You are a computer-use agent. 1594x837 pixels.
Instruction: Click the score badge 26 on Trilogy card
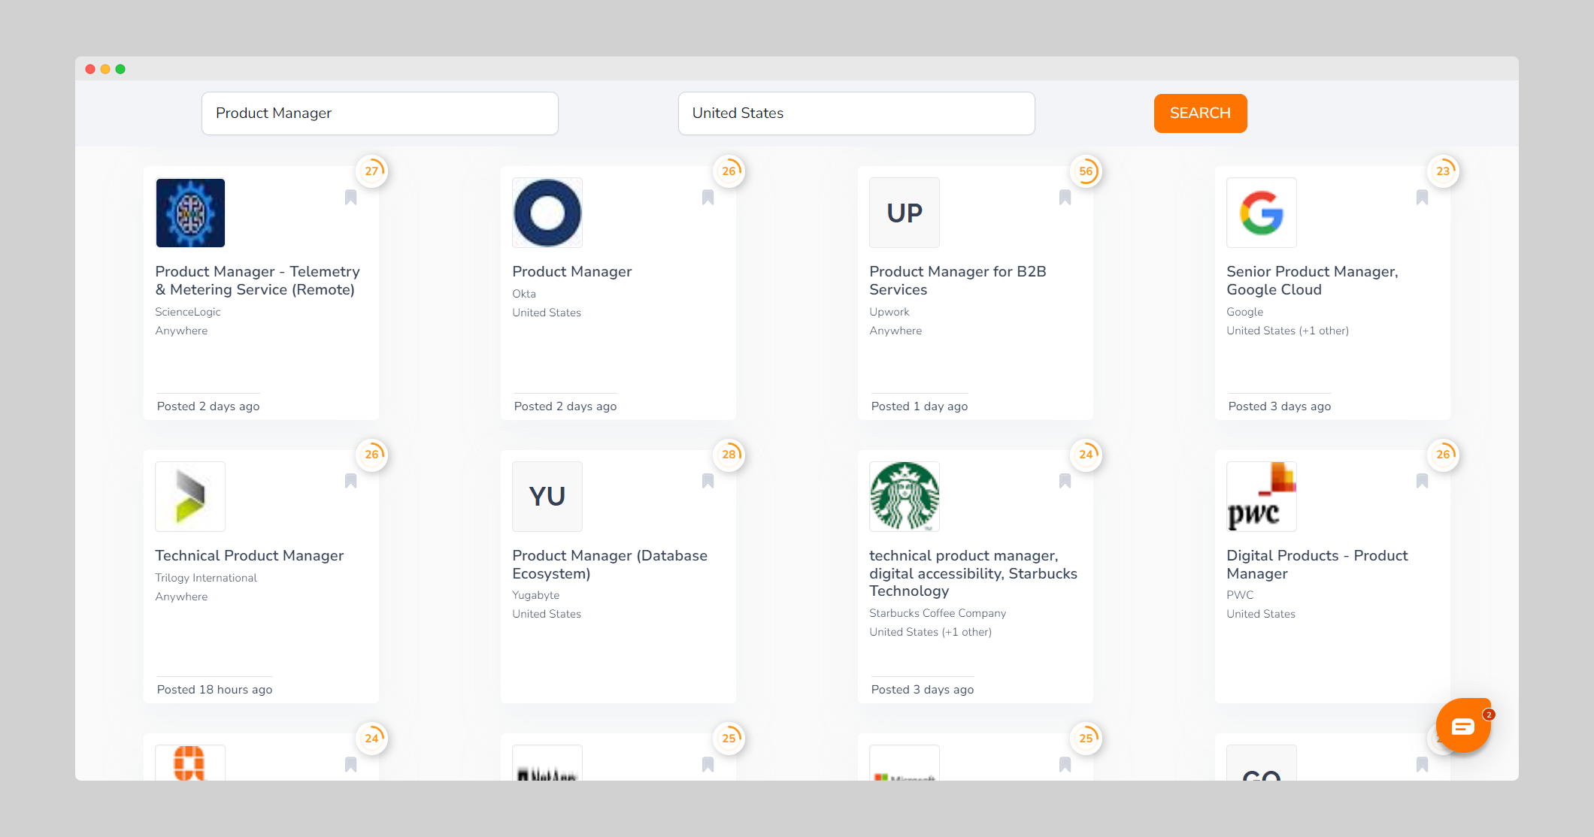pos(372,455)
